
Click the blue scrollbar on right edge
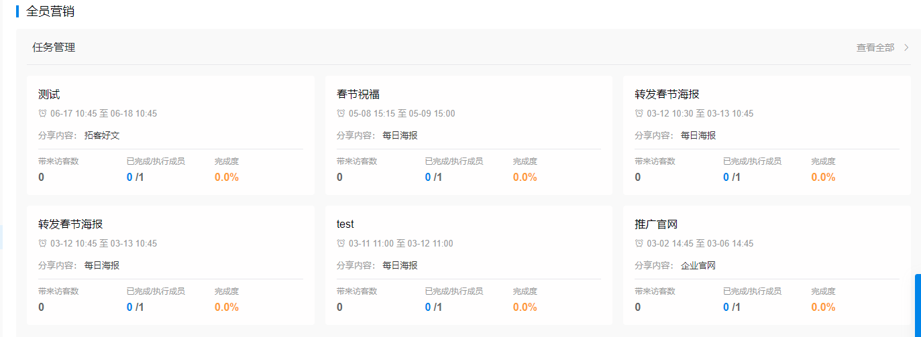(x=917, y=305)
